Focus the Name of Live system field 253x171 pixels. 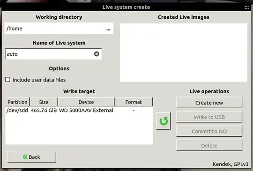pyautogui.click(x=49, y=54)
